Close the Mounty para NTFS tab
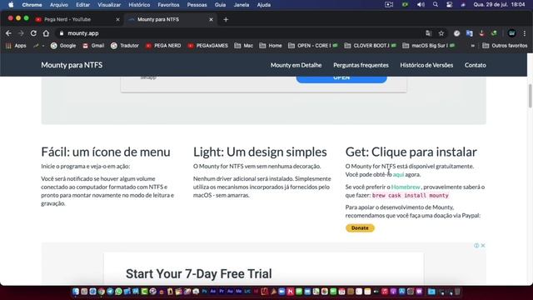Screen dimensions: 533x300 coord(211,19)
